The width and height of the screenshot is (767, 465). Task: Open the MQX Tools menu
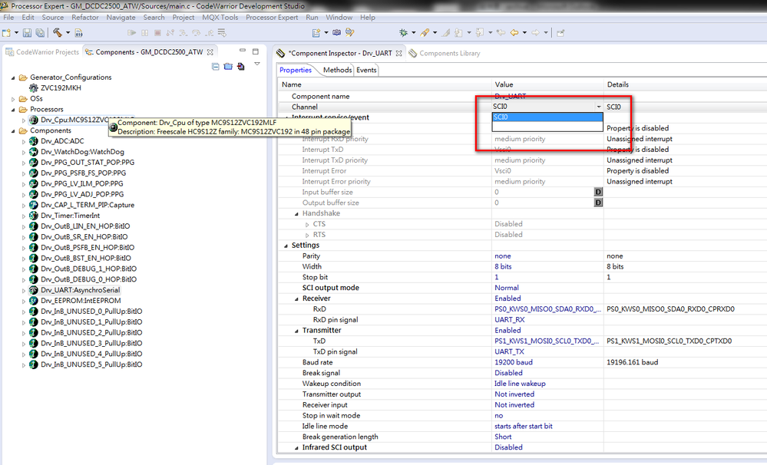[x=220, y=17]
